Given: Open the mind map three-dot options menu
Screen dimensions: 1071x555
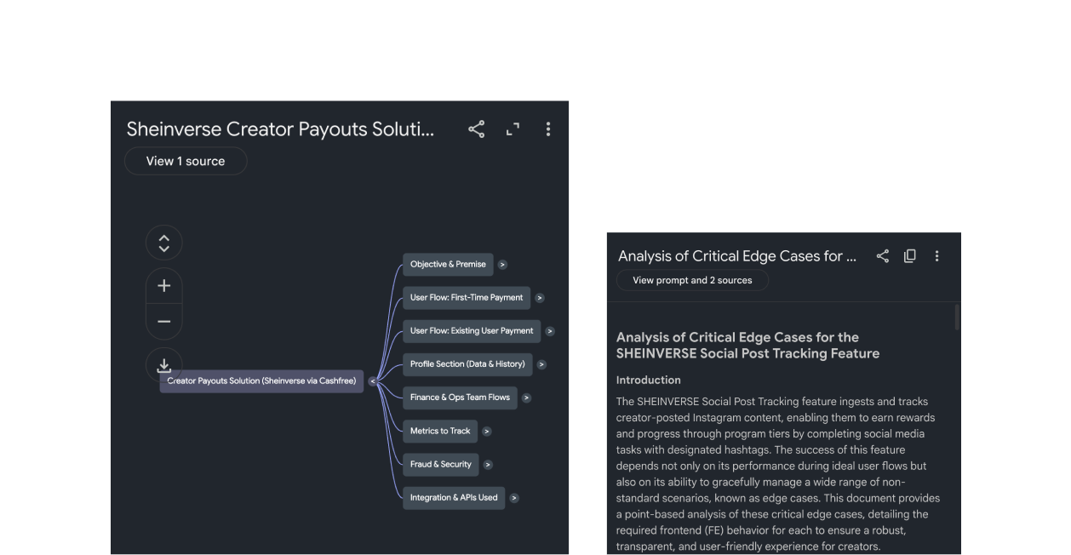Looking at the screenshot, I should click(x=548, y=129).
